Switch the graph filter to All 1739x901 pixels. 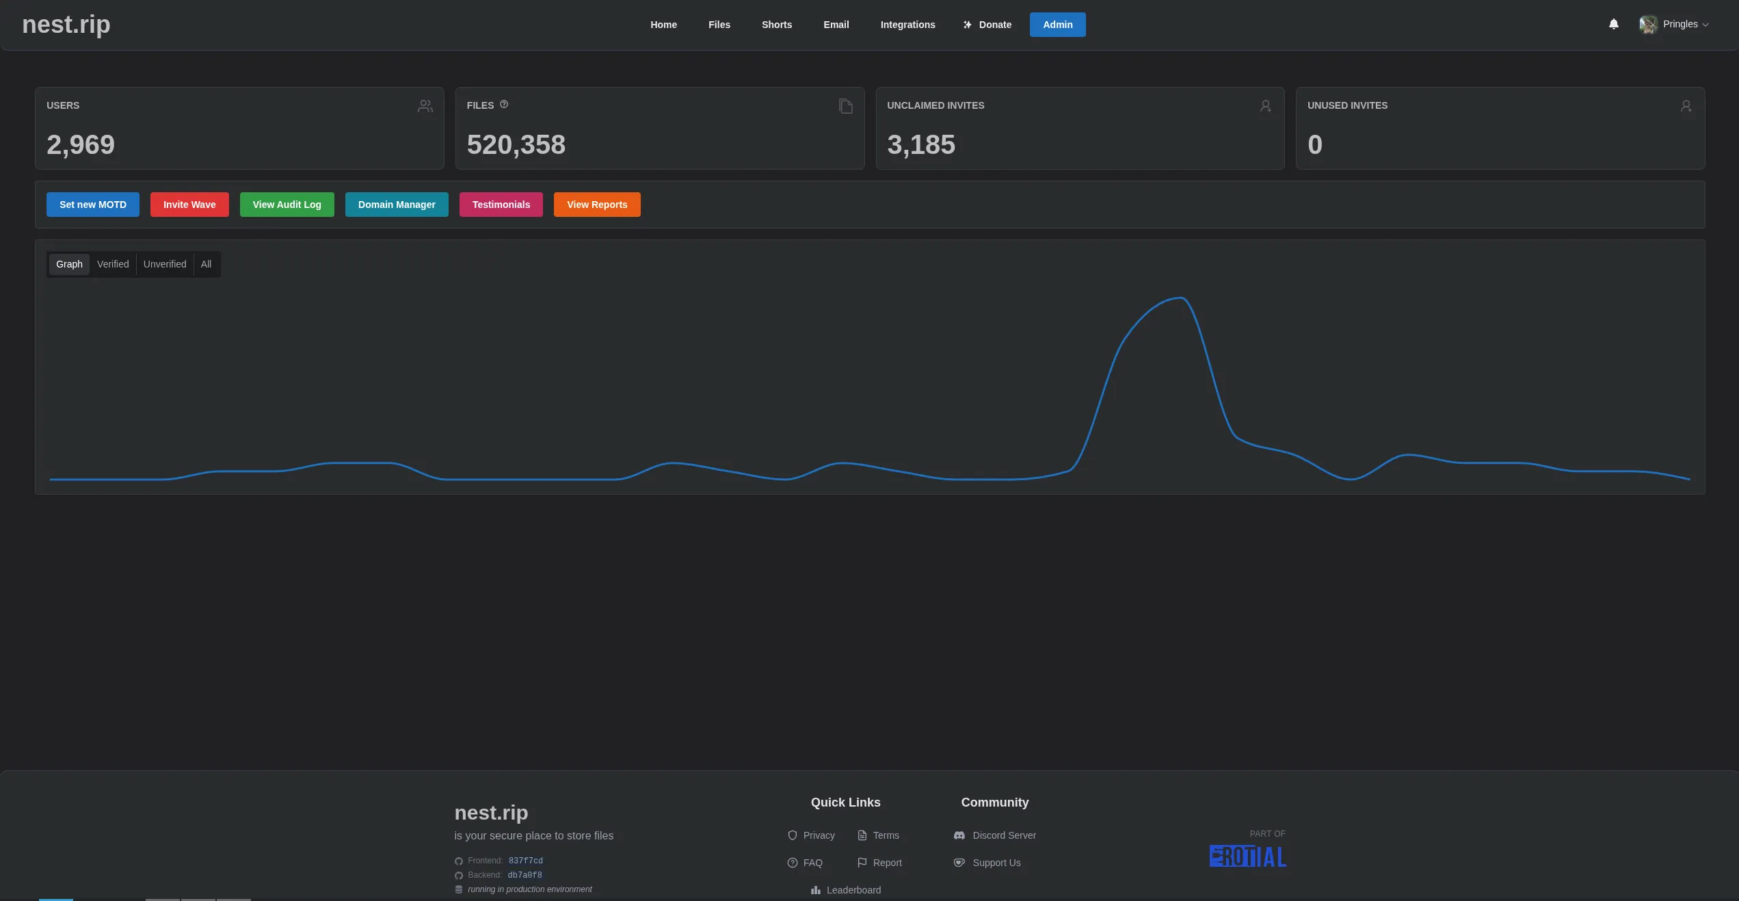(206, 264)
